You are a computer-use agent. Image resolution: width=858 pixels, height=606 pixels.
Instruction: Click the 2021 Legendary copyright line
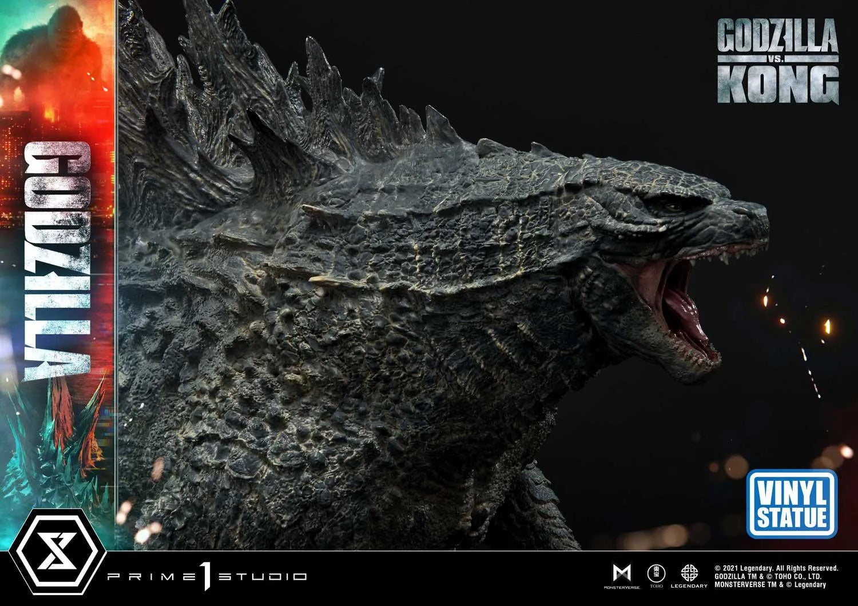(x=776, y=568)
